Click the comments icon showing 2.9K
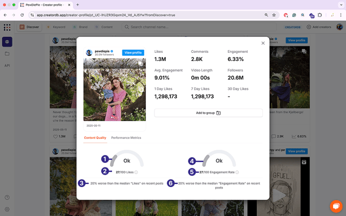346x216 pixels. (274, 136)
